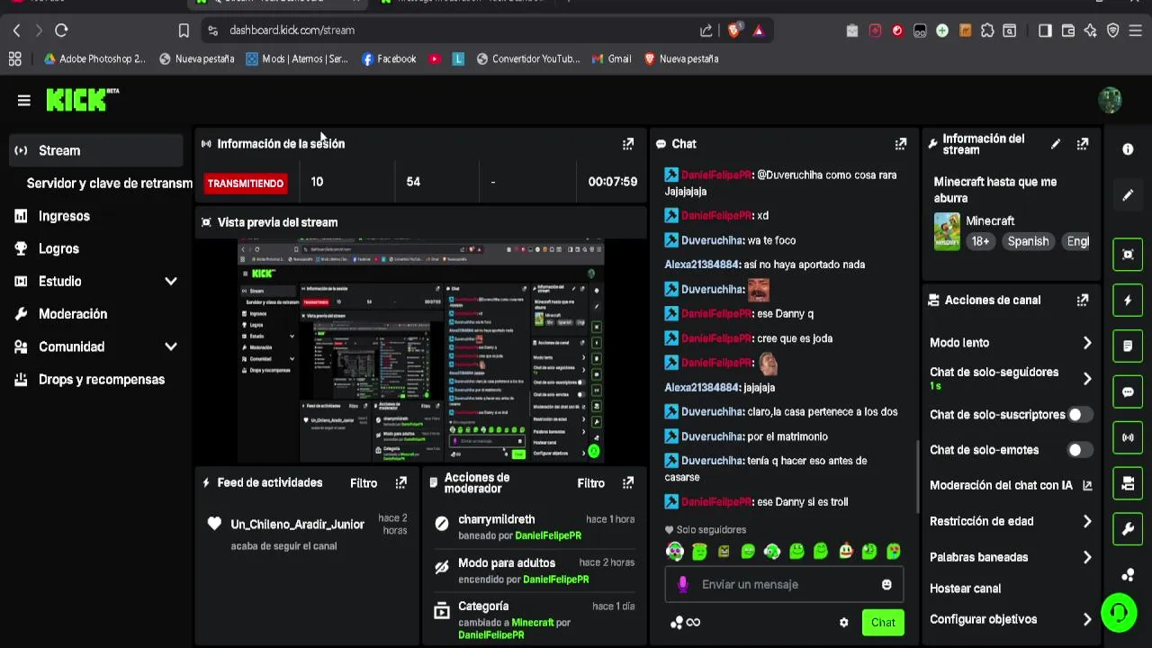Click the broadcast signal icon in right sidebar
The width and height of the screenshot is (1152, 648).
click(1128, 437)
